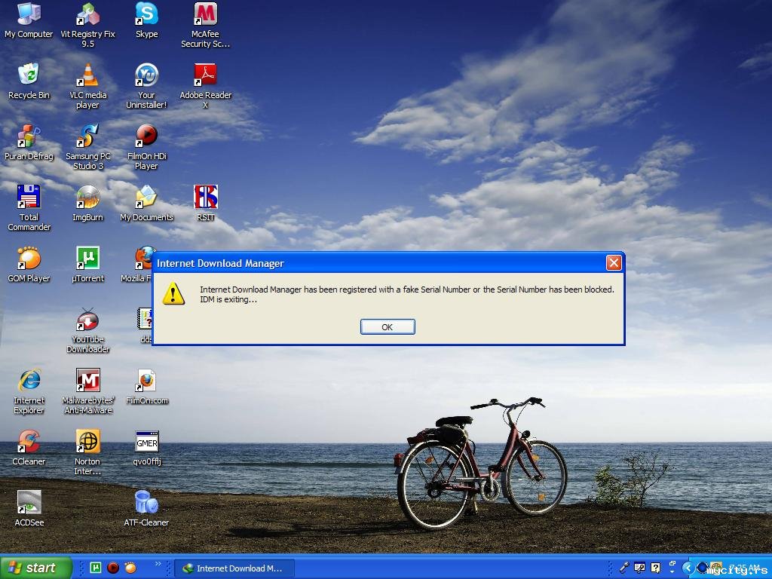
Task: Launch GOM Player from Quick Launch
Action: 130,568
